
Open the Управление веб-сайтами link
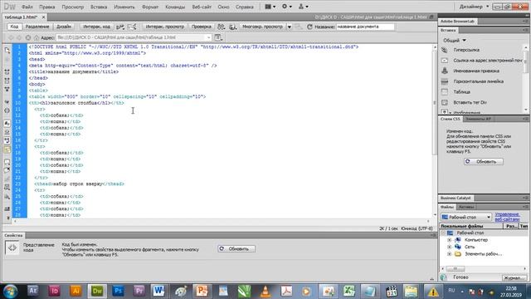point(507,217)
